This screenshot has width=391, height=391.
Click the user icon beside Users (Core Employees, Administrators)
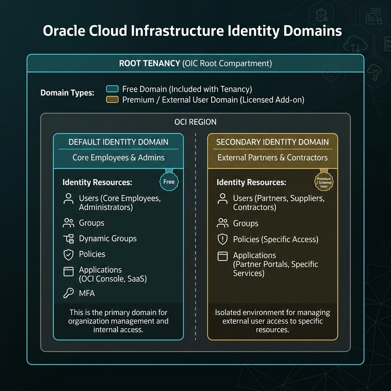68,199
